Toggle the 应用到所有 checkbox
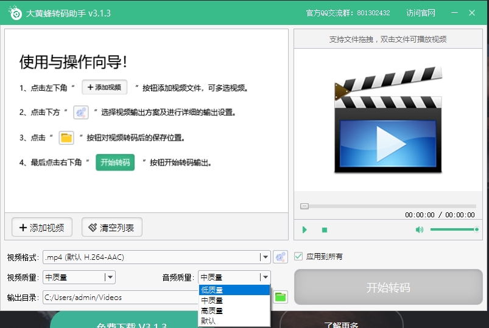Viewport: 489px width, 328px height. coord(298,256)
